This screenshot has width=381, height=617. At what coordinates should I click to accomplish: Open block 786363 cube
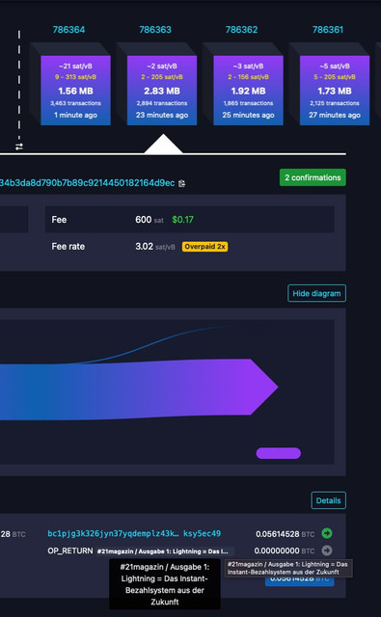point(162,91)
